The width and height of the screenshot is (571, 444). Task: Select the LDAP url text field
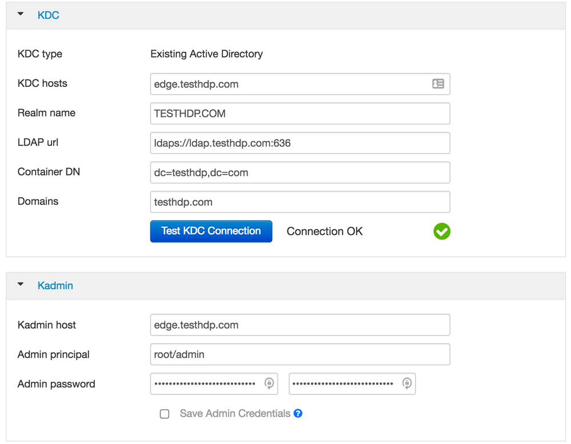[x=300, y=143]
